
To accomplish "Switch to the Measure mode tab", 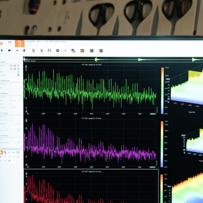I will click(x=10, y=43).
